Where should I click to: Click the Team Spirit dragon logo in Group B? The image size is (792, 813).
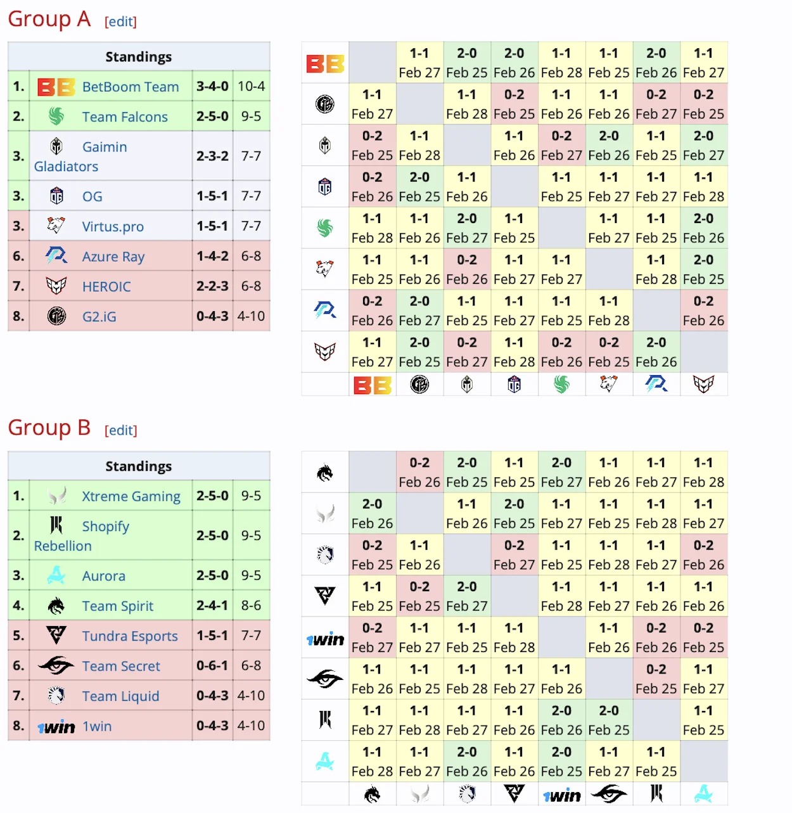56,606
